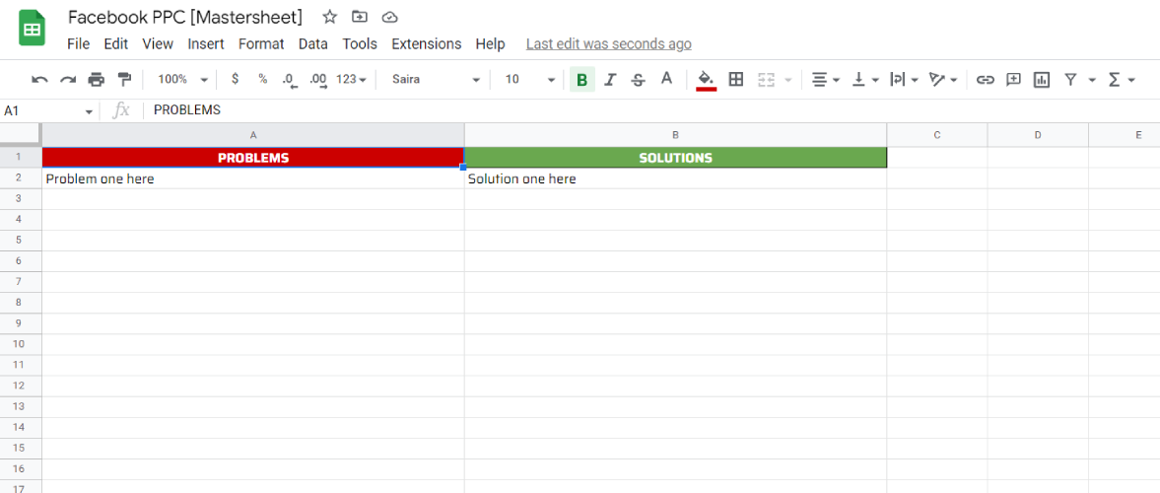The height and width of the screenshot is (493, 1160).
Task: Insert a comment
Action: (x=1013, y=79)
